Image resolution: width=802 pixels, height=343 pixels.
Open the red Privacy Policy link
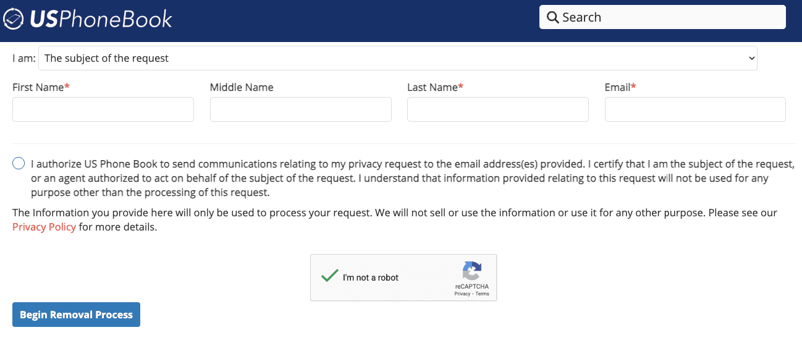tap(44, 227)
